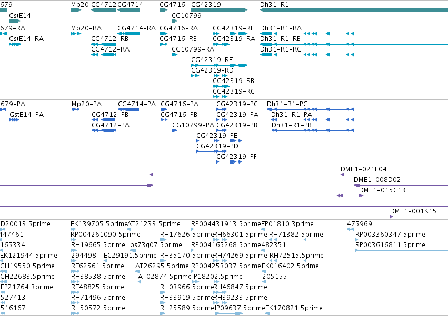Select BAC clone label "DME1-015C13"
Screen dimensions: 448x316
coord(382,191)
